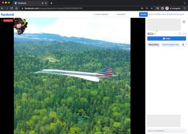Click the yellow macOS minimize button

pos(6,3)
